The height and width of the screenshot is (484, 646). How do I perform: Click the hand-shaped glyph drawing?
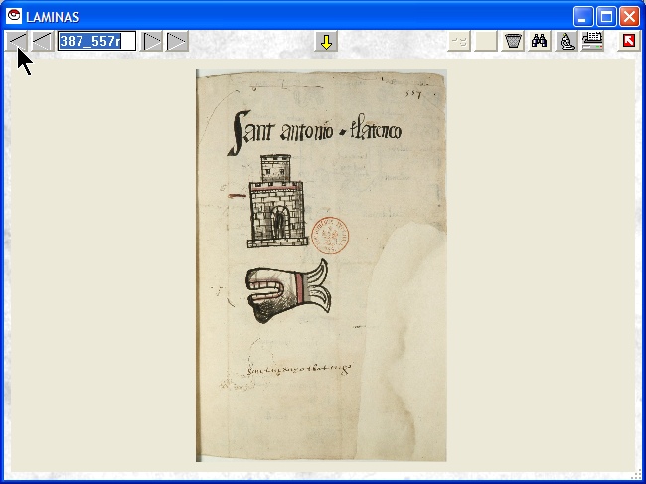tap(289, 292)
